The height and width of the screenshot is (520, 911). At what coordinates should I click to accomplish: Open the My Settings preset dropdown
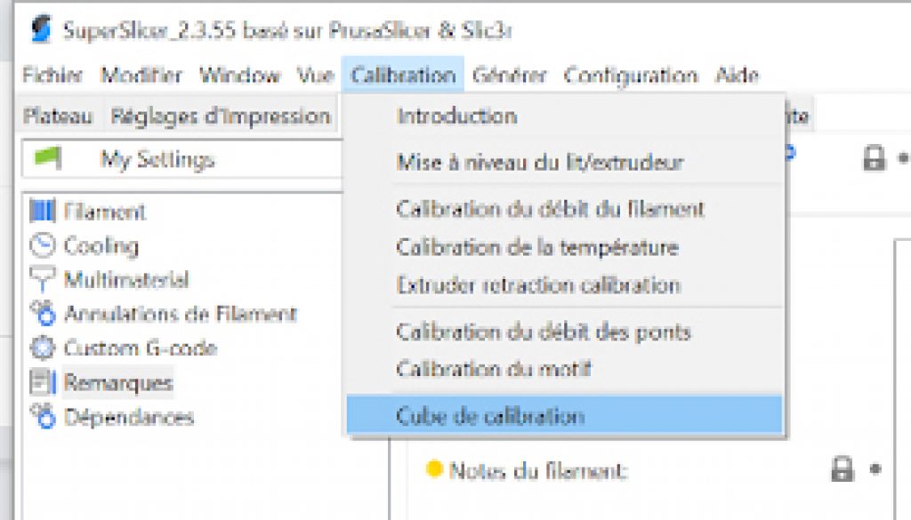pos(182,158)
